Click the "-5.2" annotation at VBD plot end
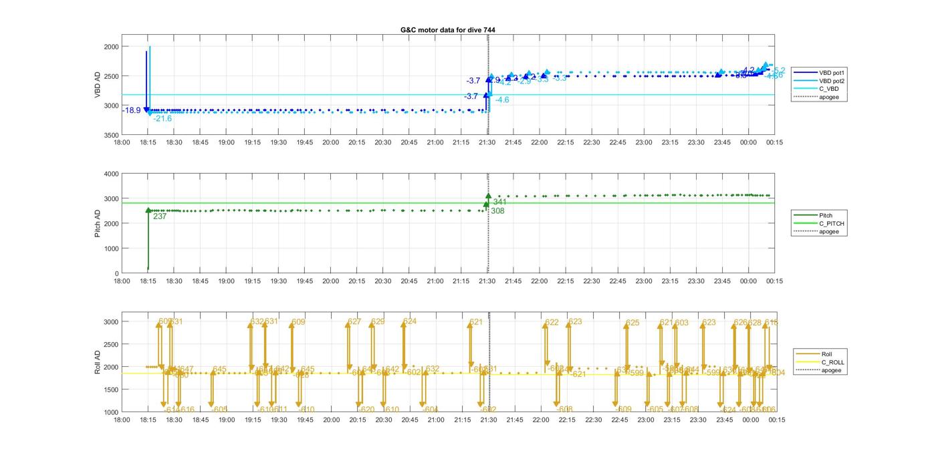The image size is (936, 463). pos(779,70)
